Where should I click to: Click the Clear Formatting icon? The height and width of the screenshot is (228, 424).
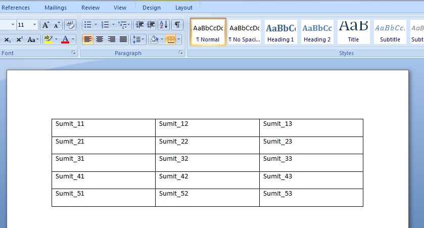[x=70, y=25]
